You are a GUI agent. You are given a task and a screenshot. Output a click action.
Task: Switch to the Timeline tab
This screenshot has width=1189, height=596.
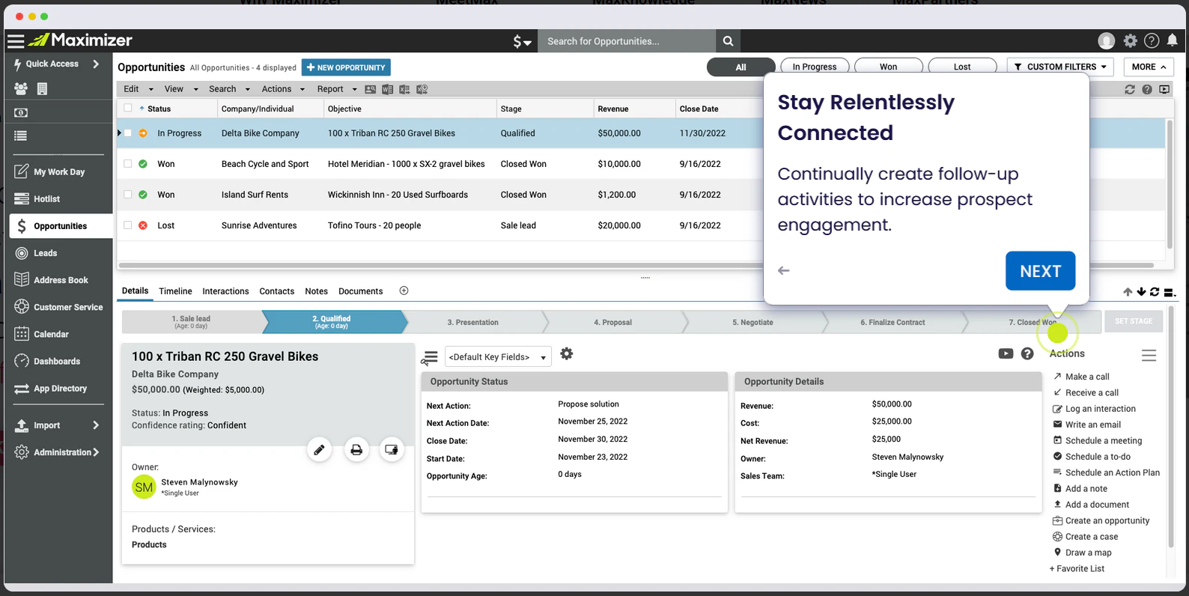pyautogui.click(x=175, y=291)
